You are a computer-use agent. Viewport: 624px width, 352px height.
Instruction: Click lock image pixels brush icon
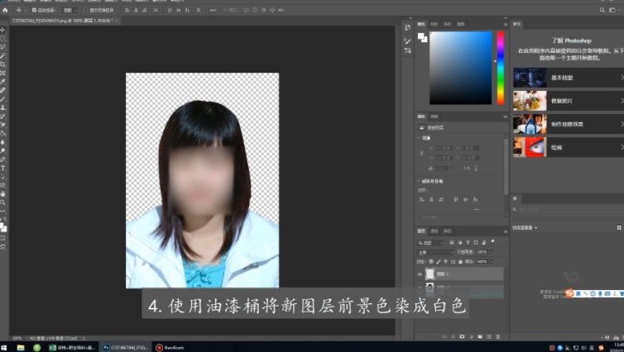point(439,261)
